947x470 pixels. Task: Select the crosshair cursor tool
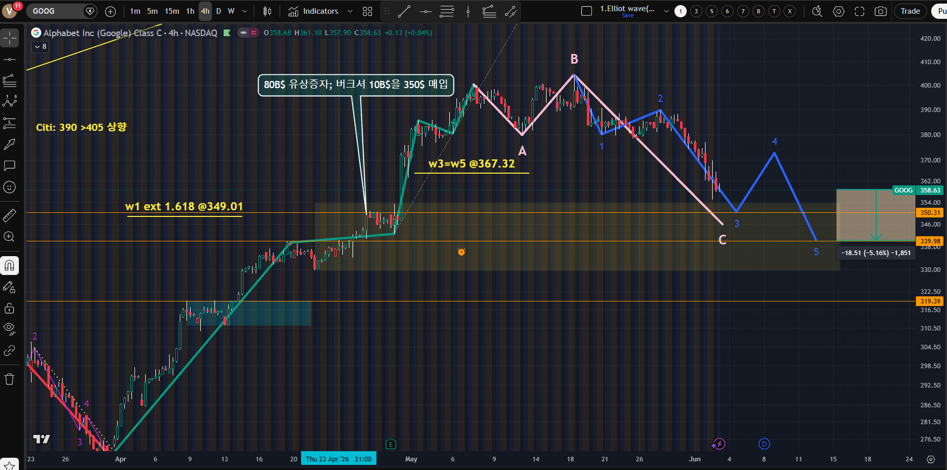pos(10,38)
